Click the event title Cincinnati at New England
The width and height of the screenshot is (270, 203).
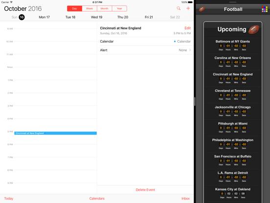click(120, 28)
